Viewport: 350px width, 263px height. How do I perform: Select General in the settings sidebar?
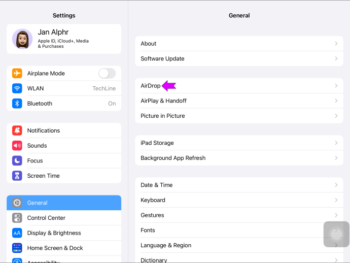pos(64,203)
